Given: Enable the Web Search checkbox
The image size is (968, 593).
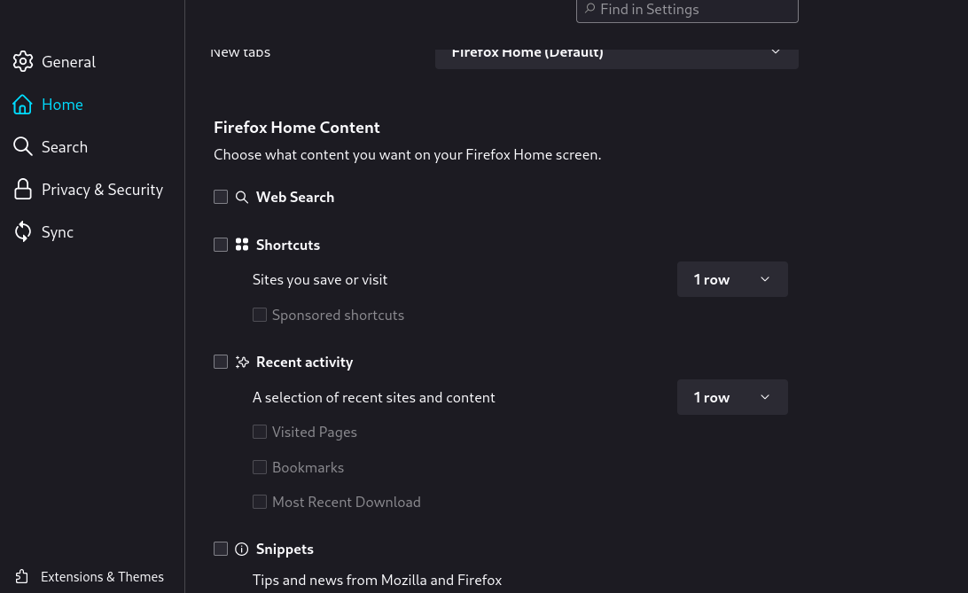Looking at the screenshot, I should tap(221, 197).
